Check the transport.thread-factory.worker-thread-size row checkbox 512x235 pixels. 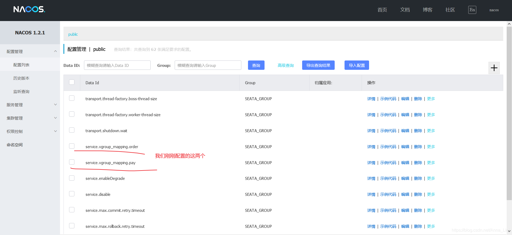[x=72, y=114]
